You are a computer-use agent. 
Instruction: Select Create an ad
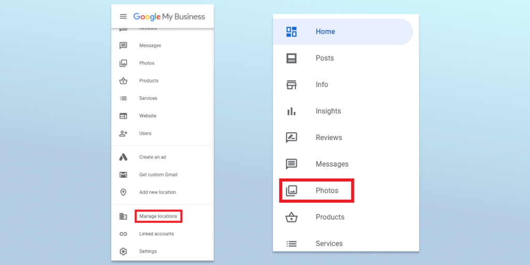153,157
